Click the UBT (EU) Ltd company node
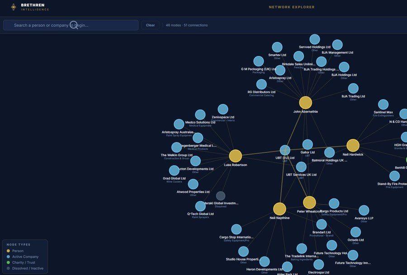 (285, 150)
